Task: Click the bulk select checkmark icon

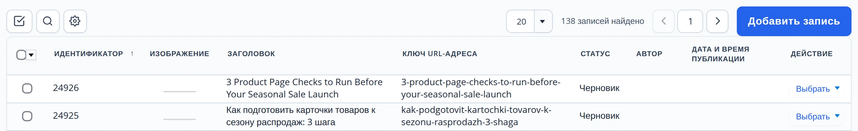Action: (19, 21)
